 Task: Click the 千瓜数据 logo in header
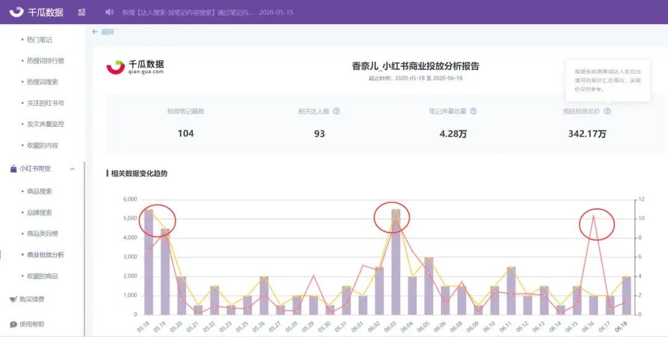[x=36, y=12]
